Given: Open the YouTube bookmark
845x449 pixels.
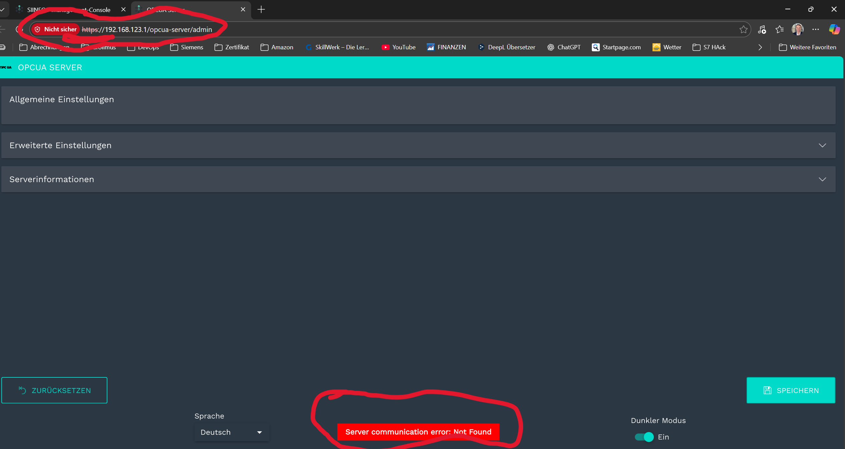Looking at the screenshot, I should pos(399,47).
